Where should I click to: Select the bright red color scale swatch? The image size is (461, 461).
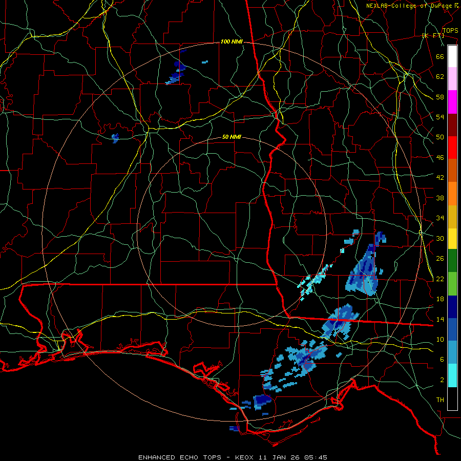(x=452, y=148)
